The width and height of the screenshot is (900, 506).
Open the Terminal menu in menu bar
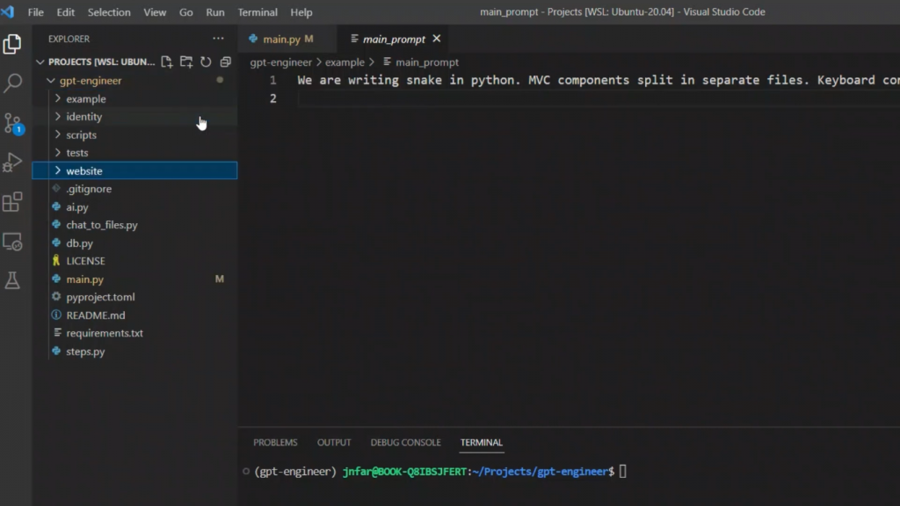(258, 12)
